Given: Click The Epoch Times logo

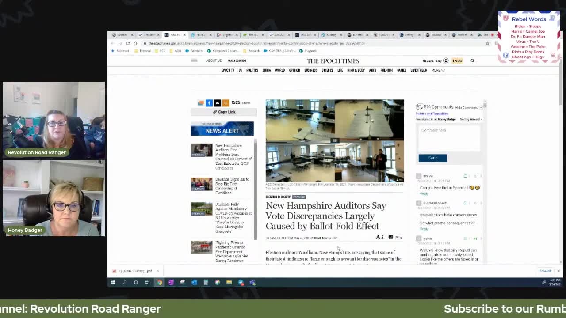Looking at the screenshot, I should pyautogui.click(x=333, y=61).
